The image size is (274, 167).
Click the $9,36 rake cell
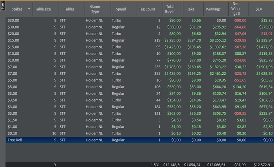pos(196,93)
